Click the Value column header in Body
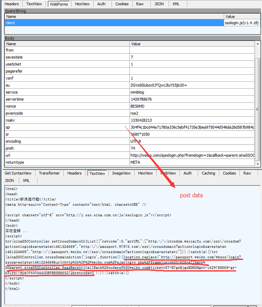The image size is (262, 307). tap(136, 44)
